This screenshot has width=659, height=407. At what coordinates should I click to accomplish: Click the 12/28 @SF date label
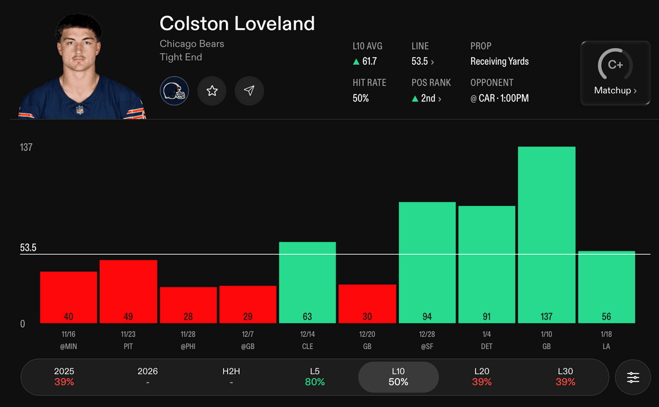click(x=427, y=340)
